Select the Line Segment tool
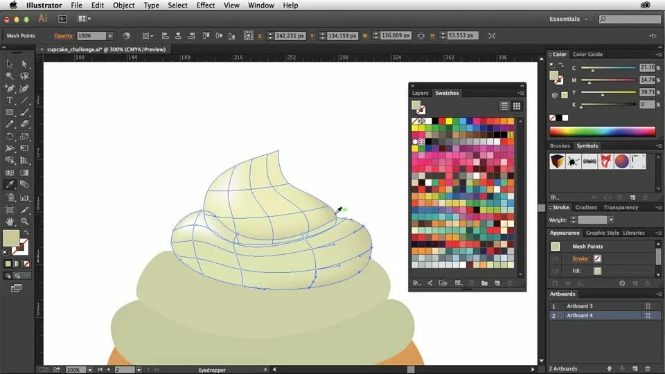This screenshot has width=665, height=374. (24, 100)
